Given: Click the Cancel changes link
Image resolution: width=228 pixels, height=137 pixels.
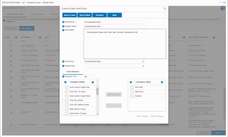Looking at the screenshot, I should [157, 116].
